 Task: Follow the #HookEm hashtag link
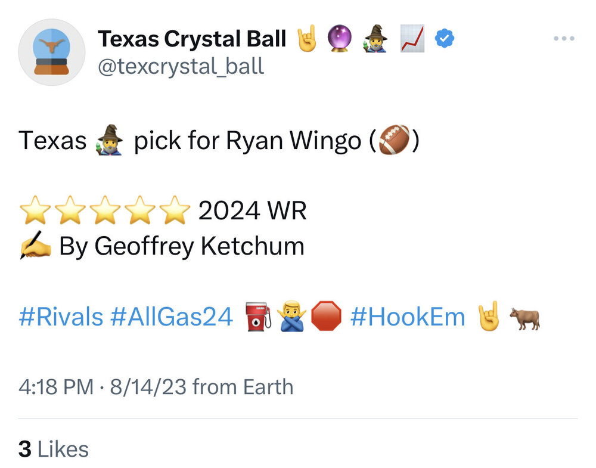coord(408,317)
